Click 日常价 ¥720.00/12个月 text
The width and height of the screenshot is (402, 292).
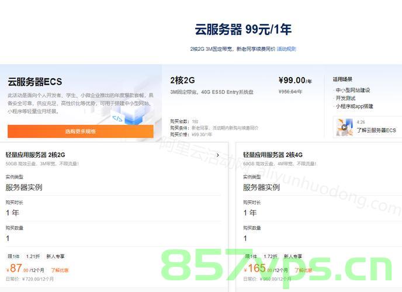coord(30,279)
